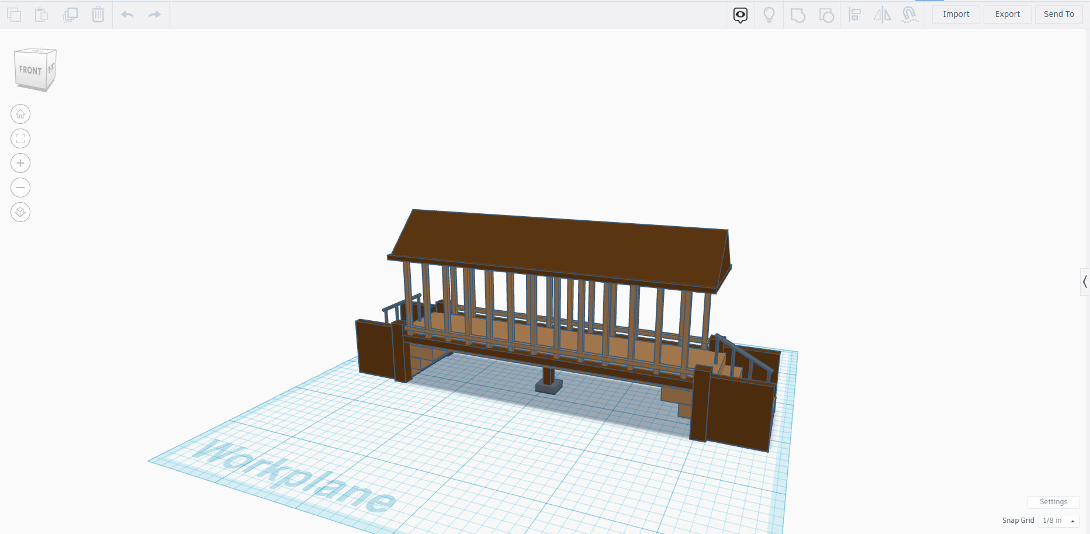Viewport: 1090px width, 534px height.
Task: Activate the Mirror flip tool
Action: [883, 15]
